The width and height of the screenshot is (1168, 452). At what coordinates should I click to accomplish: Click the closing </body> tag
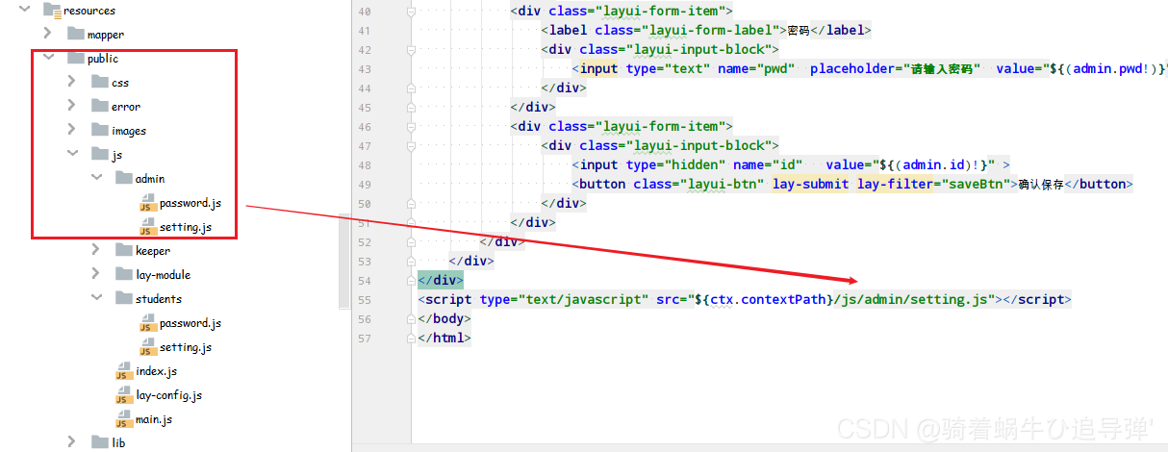[x=444, y=319]
